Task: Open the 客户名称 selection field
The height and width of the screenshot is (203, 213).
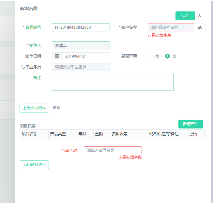Action: (171, 27)
